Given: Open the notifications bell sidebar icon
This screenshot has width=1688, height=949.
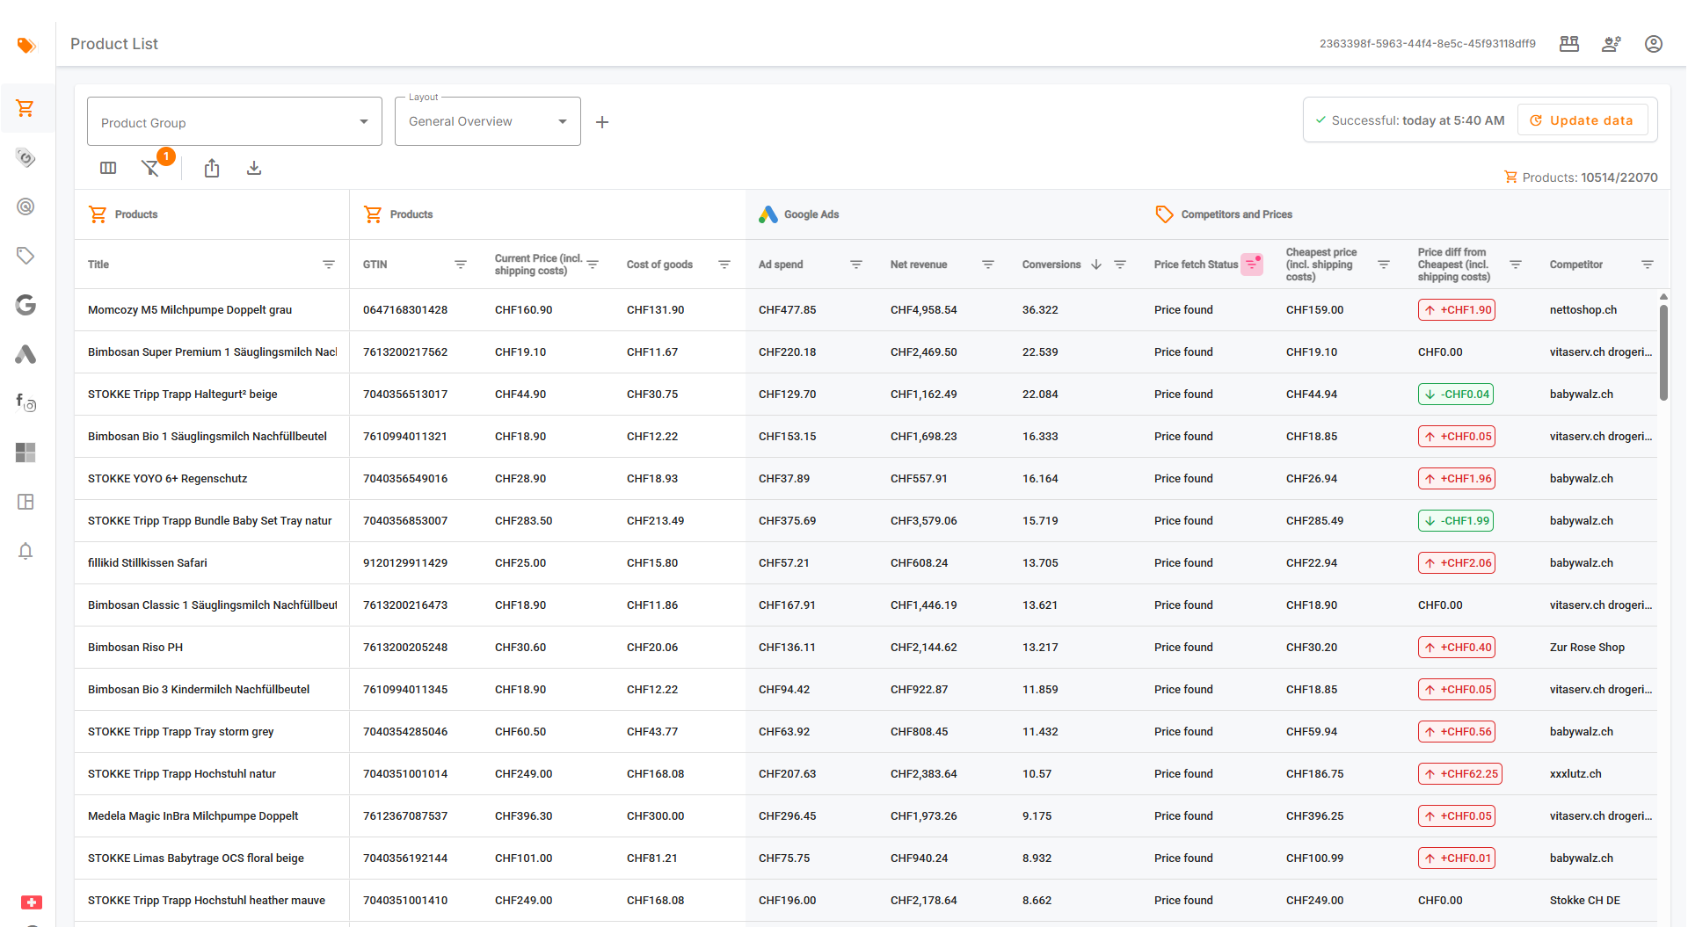Looking at the screenshot, I should pyautogui.click(x=25, y=551).
